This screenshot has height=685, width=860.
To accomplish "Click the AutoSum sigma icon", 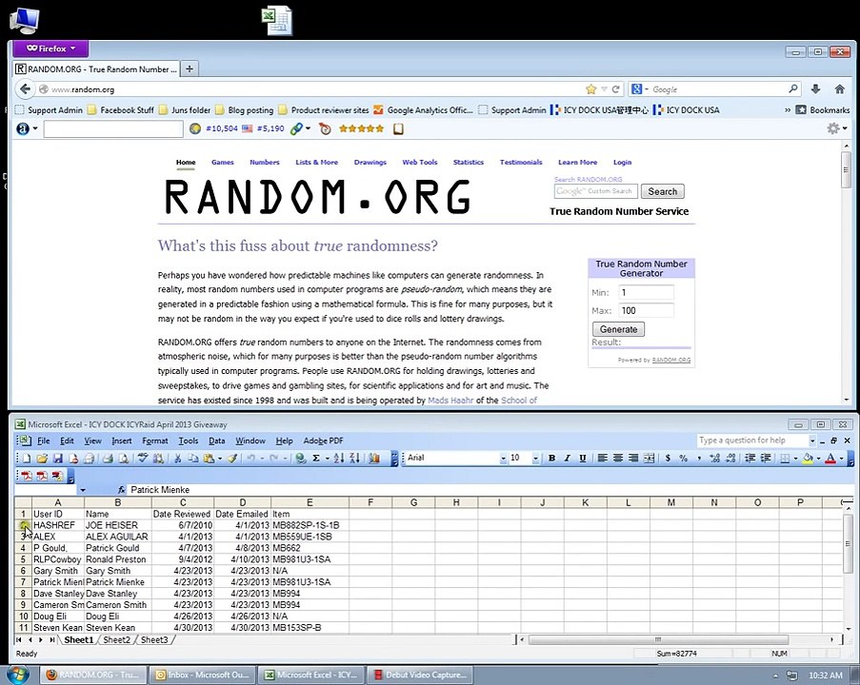I will pyautogui.click(x=316, y=459).
